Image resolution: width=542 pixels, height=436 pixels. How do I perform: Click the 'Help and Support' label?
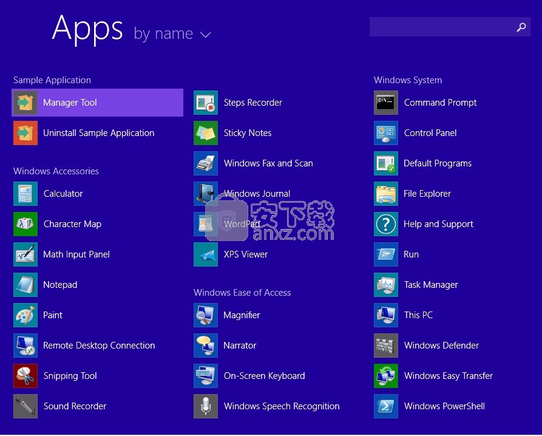(x=439, y=224)
